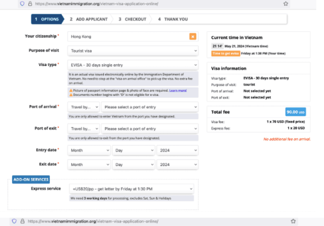
Task: Open the 'Learn more' link
Action: [178, 90]
